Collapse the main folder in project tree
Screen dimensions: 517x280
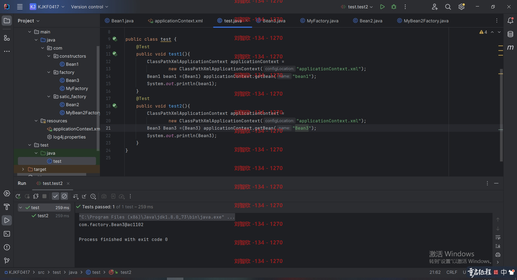click(30, 32)
